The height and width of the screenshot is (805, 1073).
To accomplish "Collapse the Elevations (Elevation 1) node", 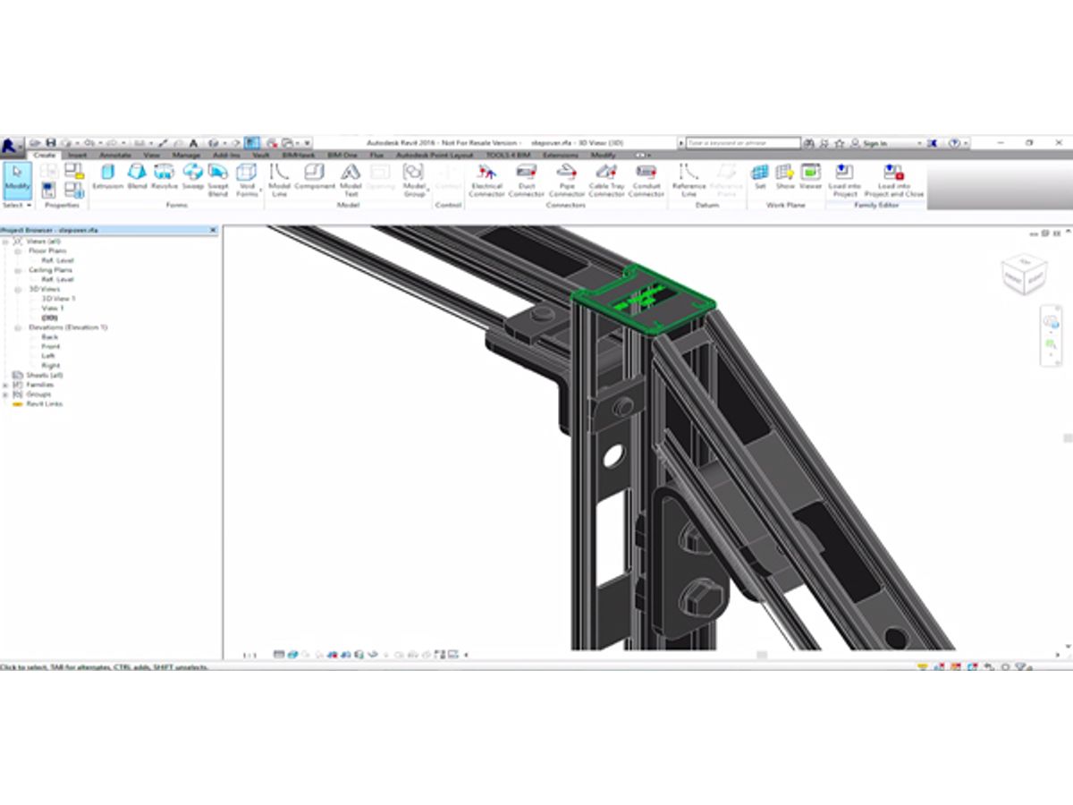I will 18,327.
